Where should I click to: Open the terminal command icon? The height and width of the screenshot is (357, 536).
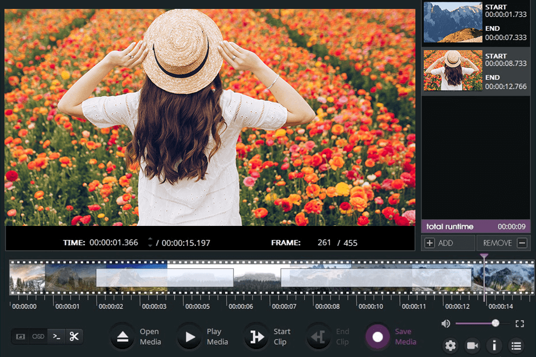pyautogui.click(x=56, y=336)
